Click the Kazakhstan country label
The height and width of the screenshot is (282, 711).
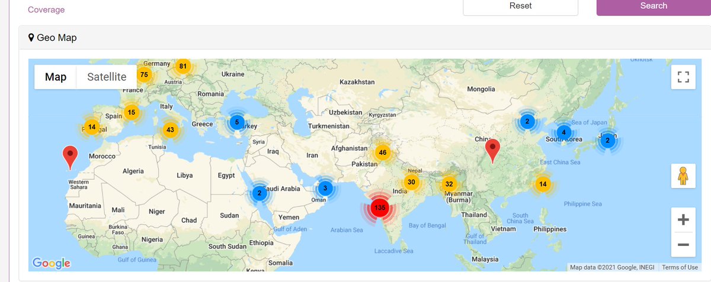[357, 82]
